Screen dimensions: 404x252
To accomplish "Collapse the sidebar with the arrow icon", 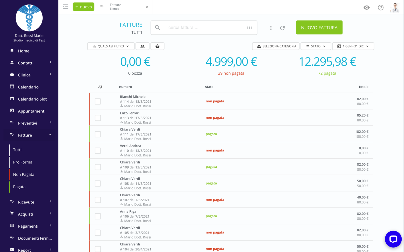I will coord(65,7).
